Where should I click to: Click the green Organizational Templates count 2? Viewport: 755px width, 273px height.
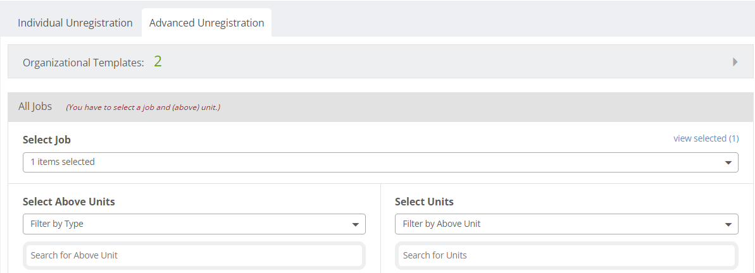click(158, 61)
